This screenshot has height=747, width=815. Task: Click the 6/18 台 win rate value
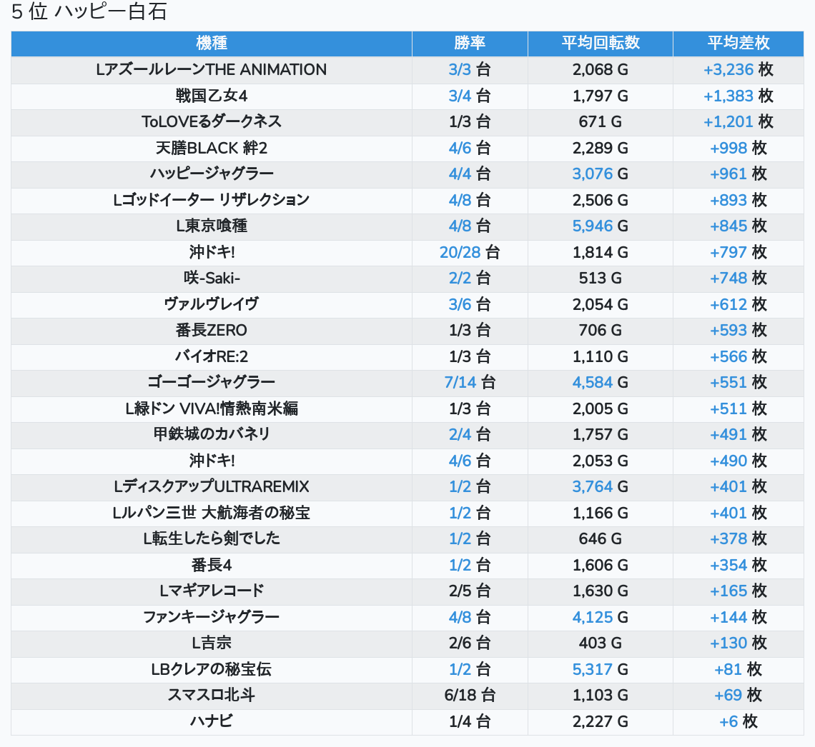click(470, 696)
